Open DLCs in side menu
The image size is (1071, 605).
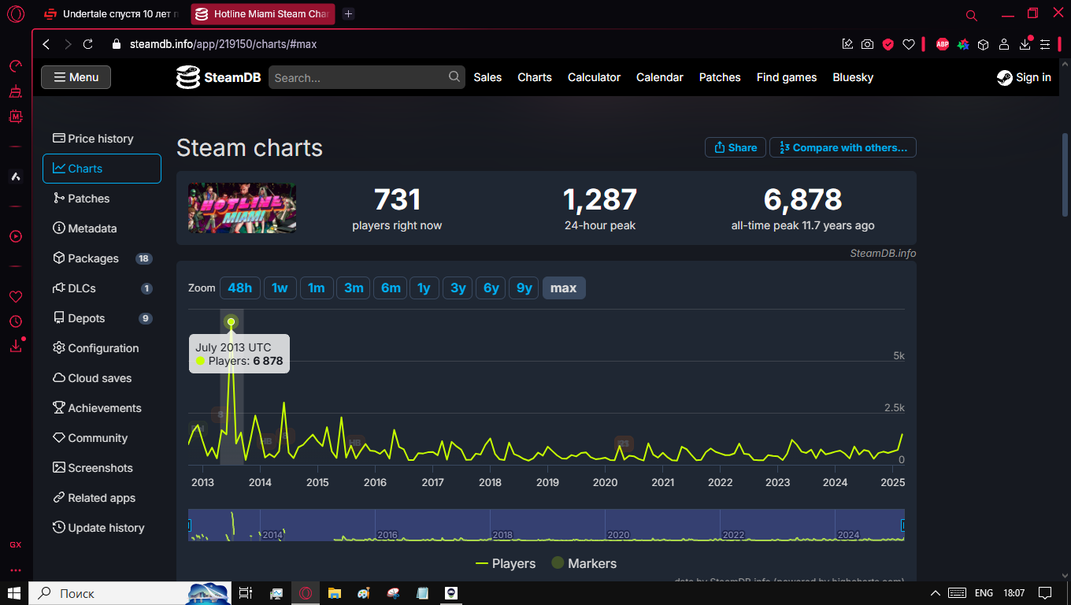pos(102,288)
